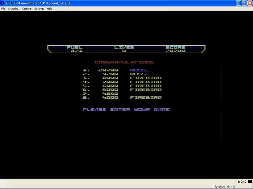Open the Options menu

(27, 9)
